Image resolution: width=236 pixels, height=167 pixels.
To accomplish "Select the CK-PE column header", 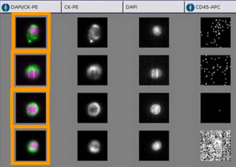I will (92, 7).
